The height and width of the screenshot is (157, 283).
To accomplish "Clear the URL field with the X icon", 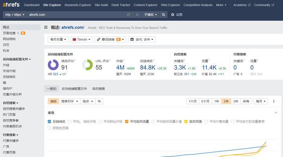I will point(137,15).
